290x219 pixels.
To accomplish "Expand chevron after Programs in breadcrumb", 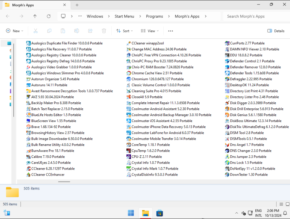I will click(169, 16).
